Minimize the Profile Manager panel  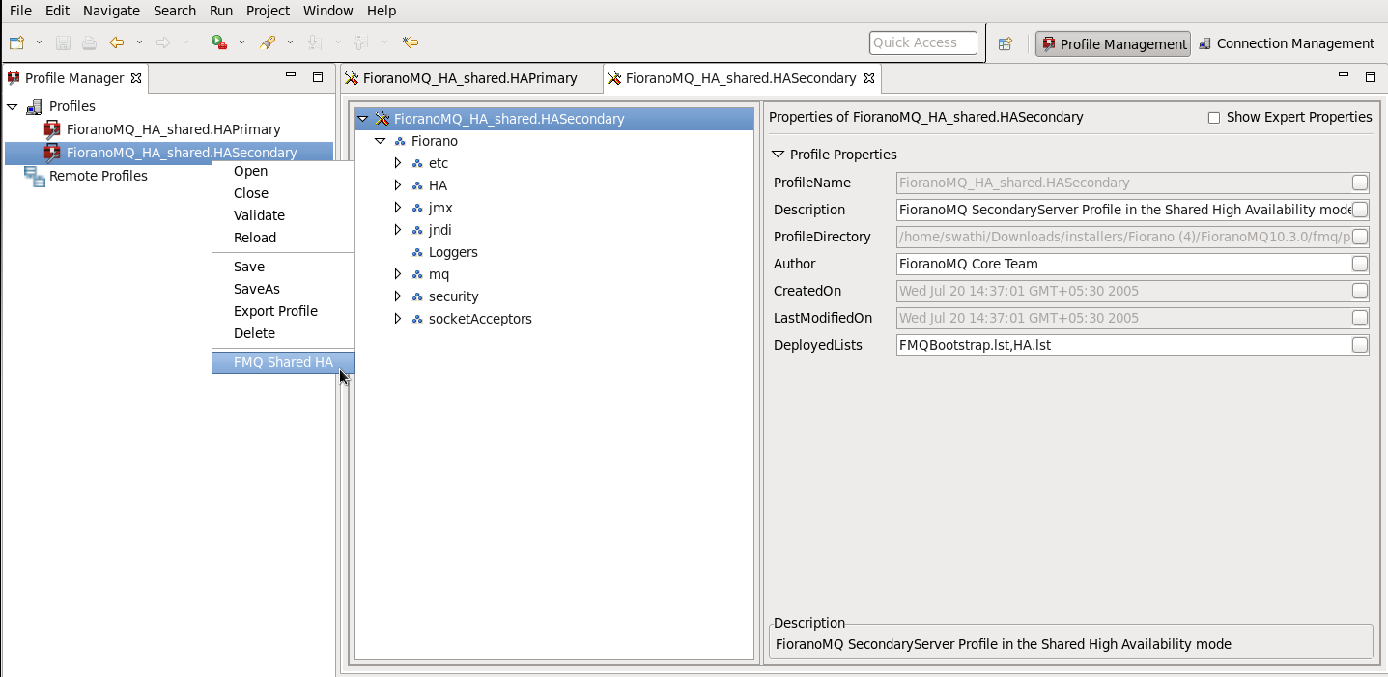[292, 76]
